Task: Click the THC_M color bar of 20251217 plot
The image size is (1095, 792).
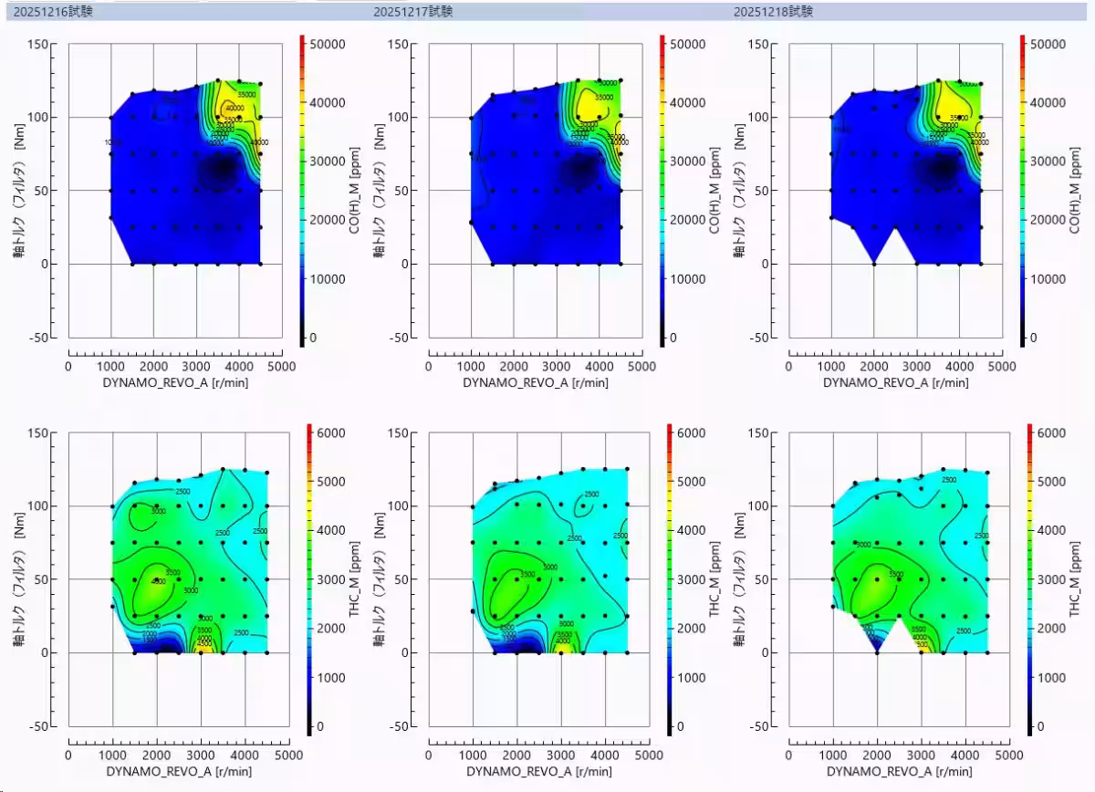Action: pos(667,579)
